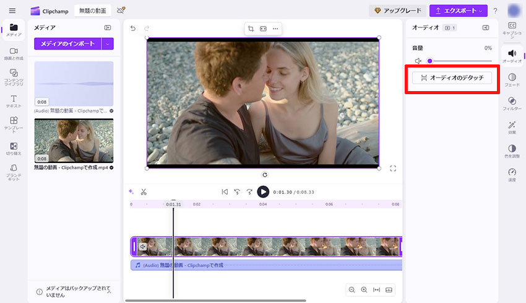
Task: Click the video clip on the timeline
Action: point(266,247)
